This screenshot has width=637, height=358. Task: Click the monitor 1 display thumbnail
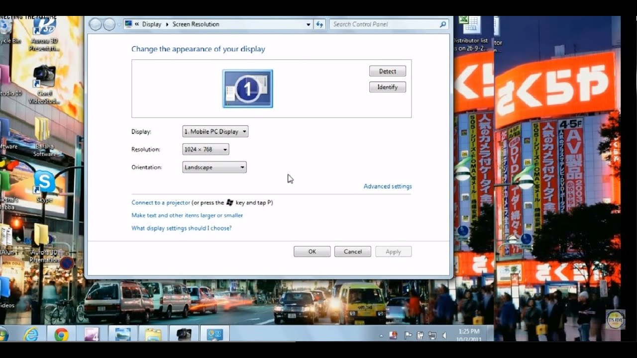click(x=247, y=89)
